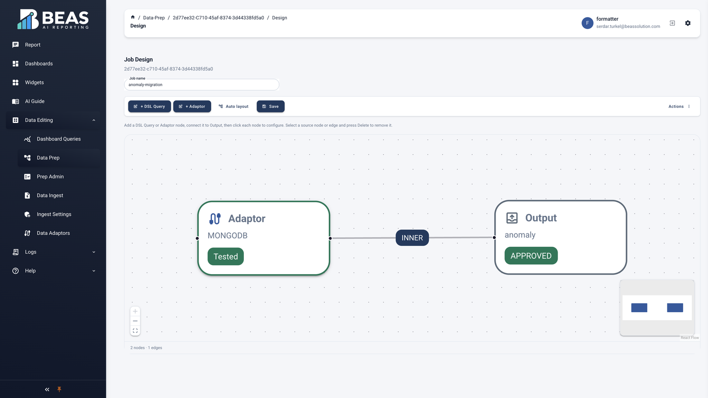708x398 pixels.
Task: Zoom out the canvas with minus
Action: click(135, 321)
